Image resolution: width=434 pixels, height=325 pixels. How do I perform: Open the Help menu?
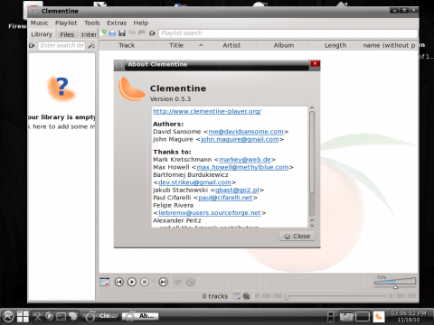pyautogui.click(x=141, y=23)
